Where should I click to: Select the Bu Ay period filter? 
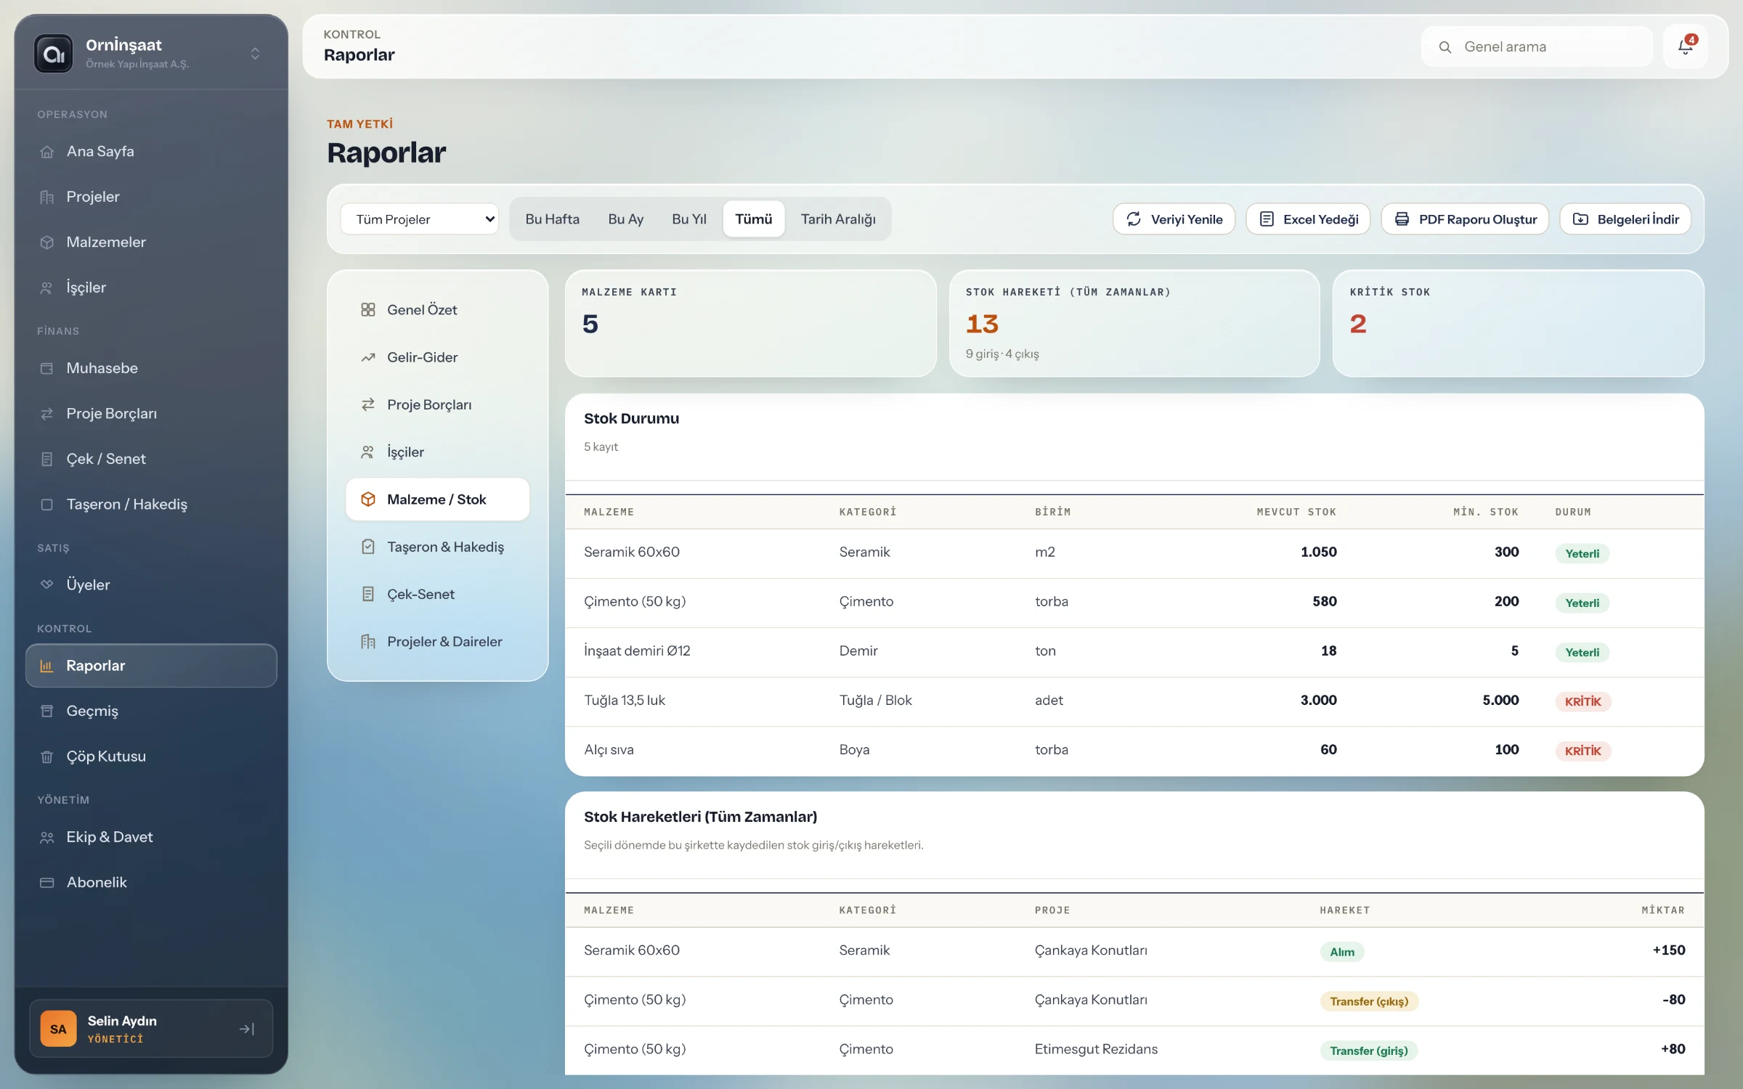(625, 219)
